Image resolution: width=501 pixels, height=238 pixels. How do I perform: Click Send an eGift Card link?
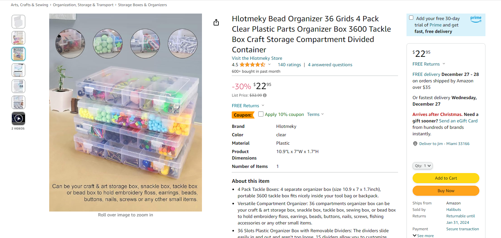[x=458, y=121]
